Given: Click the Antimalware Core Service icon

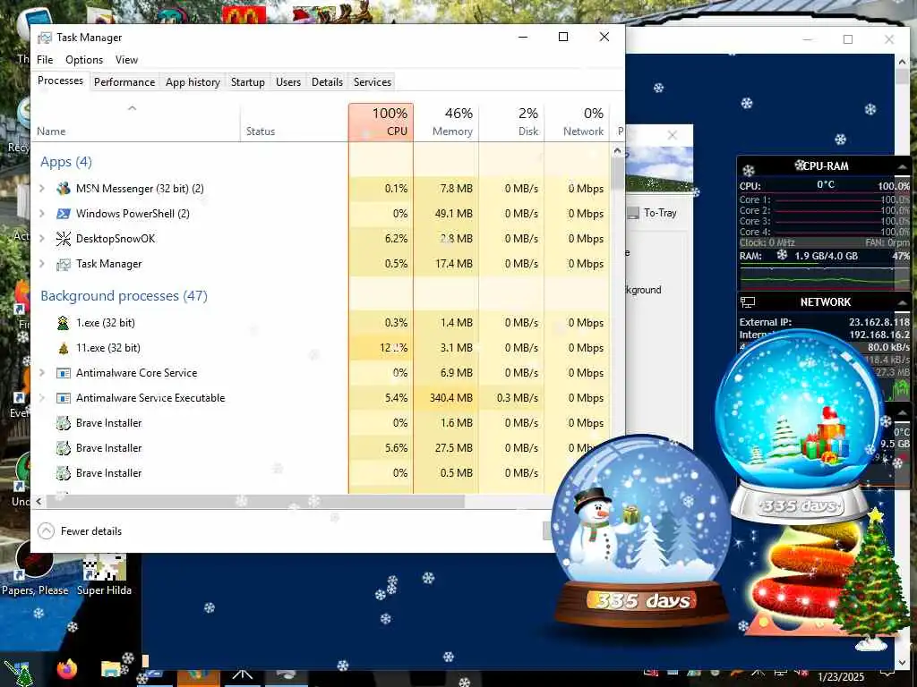Looking at the screenshot, I should tap(64, 373).
